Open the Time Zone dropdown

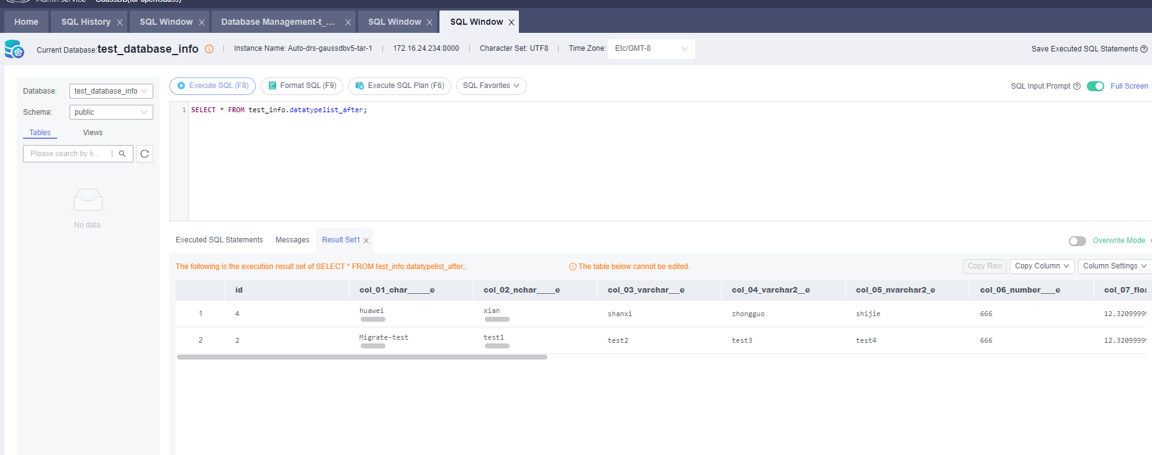click(x=652, y=48)
